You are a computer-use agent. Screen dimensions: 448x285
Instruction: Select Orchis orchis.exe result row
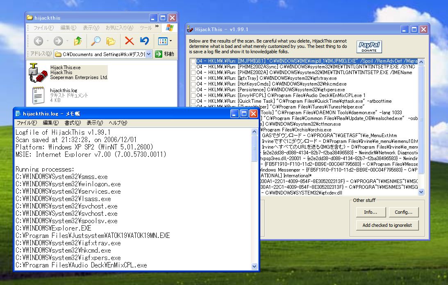pos(339,130)
